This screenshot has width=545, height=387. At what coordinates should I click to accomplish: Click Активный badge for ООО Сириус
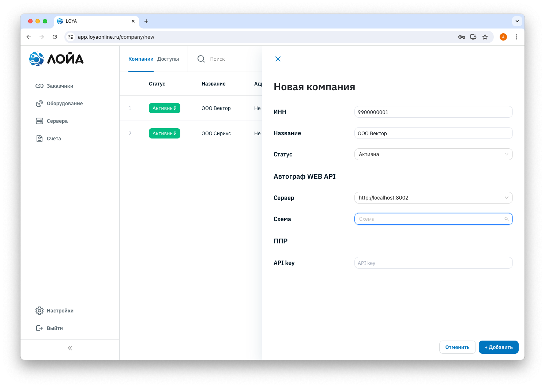pos(165,133)
